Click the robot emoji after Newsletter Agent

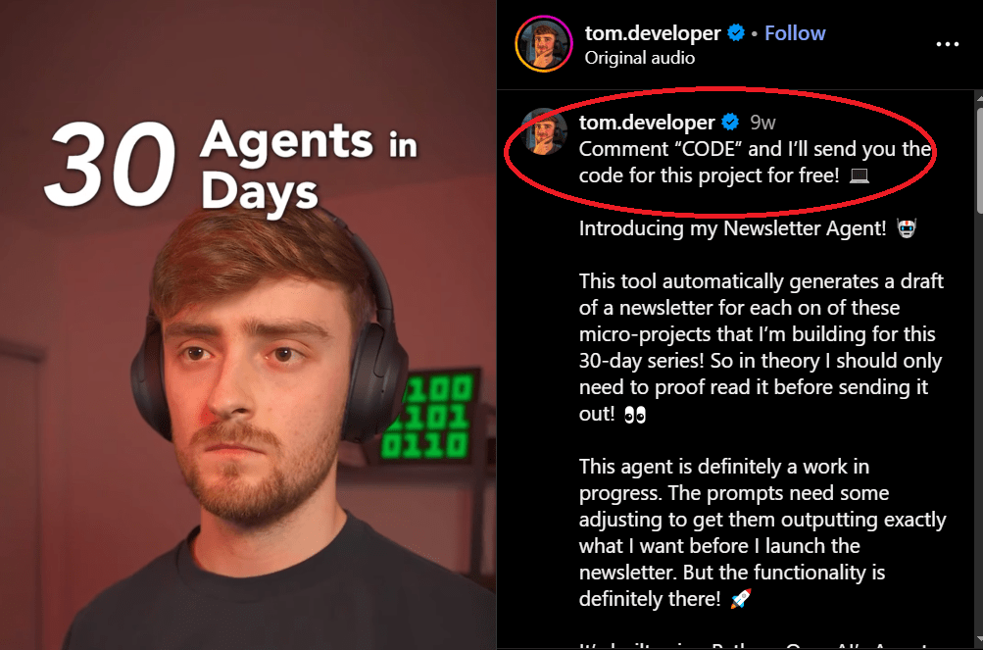point(906,227)
